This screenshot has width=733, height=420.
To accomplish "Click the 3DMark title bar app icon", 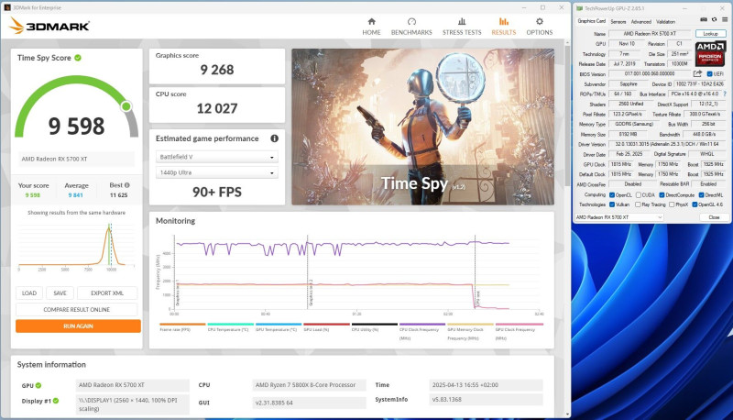I will [7, 7].
